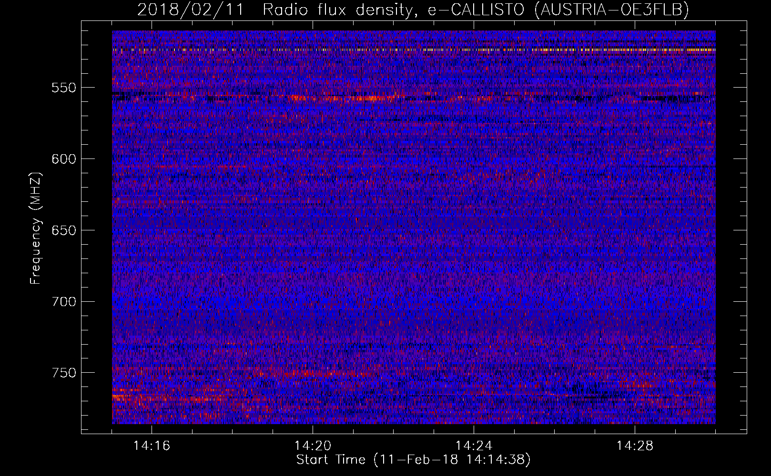Select the 600 frequency axis label

click(64, 159)
